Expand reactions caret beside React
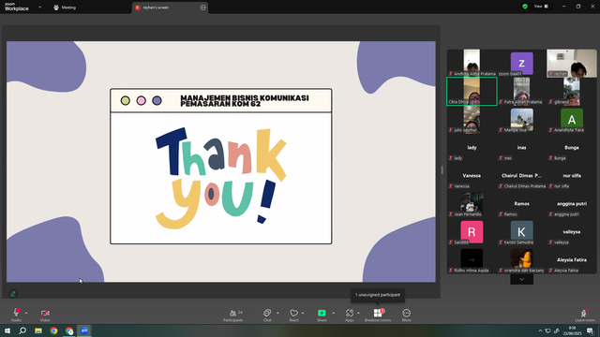The image size is (600, 337). tap(303, 313)
